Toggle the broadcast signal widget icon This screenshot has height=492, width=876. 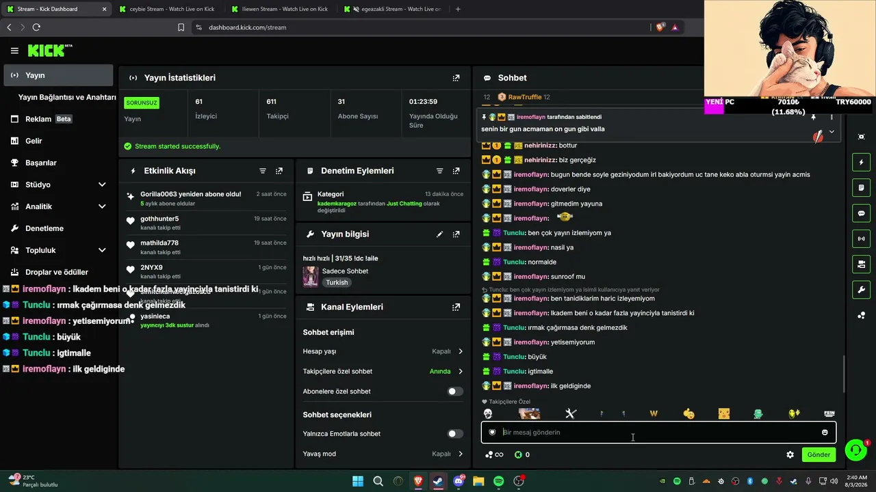862,238
